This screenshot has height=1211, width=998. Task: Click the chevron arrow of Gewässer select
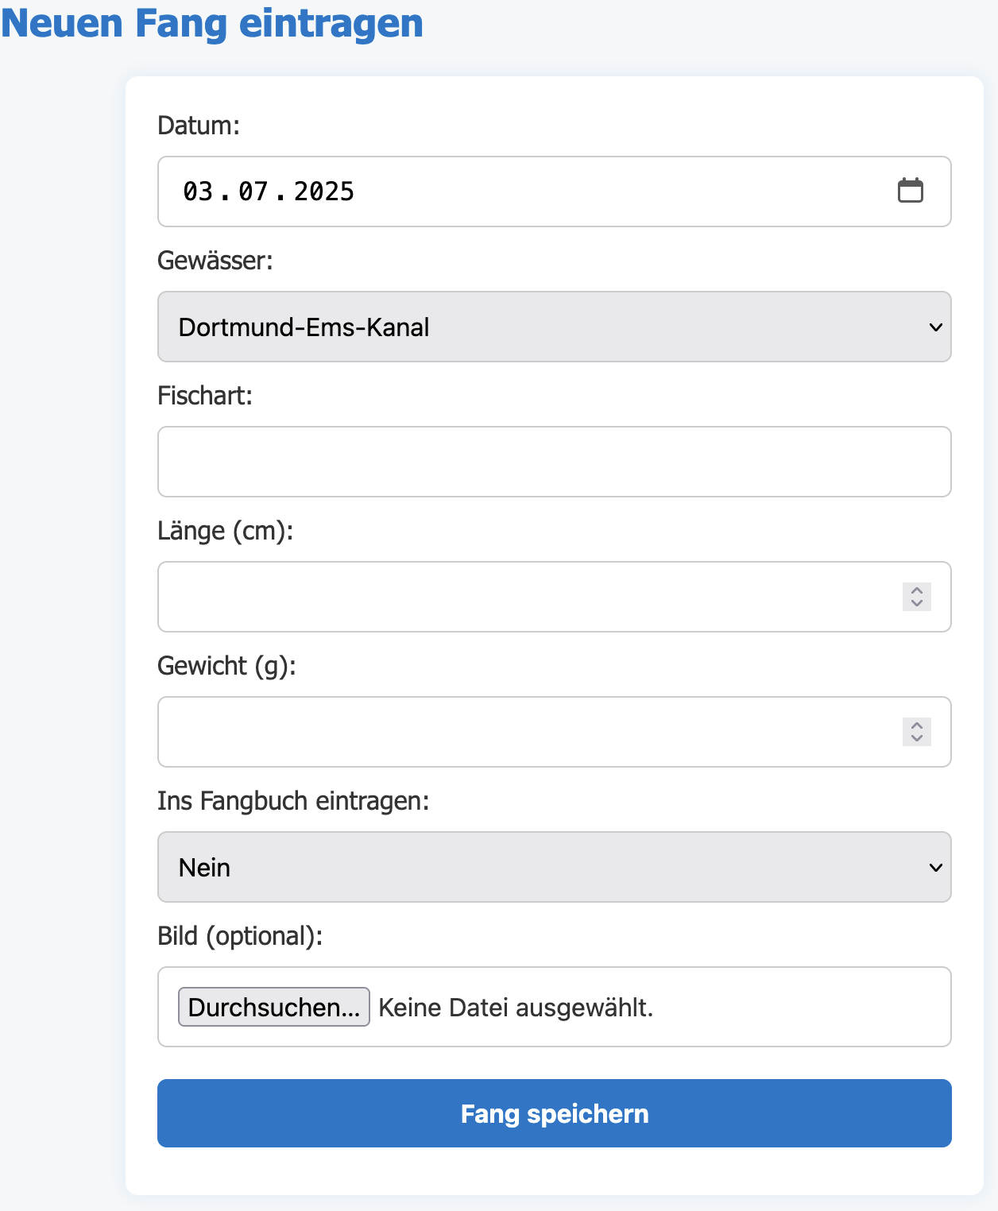click(x=936, y=327)
